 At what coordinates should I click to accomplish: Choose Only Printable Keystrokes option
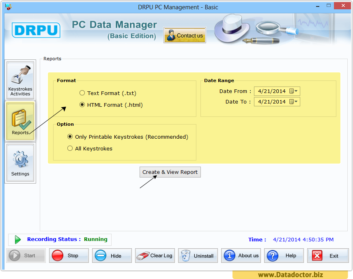(70, 137)
